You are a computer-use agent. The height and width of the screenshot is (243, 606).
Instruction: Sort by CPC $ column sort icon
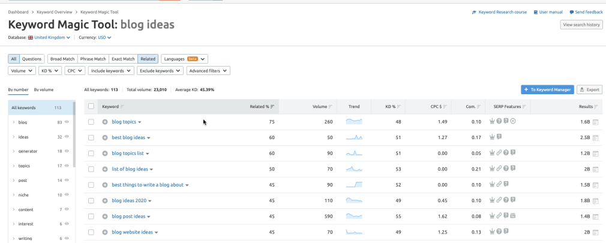pos(445,107)
